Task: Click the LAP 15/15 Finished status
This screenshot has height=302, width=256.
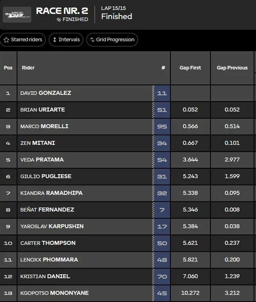Action: tap(117, 13)
